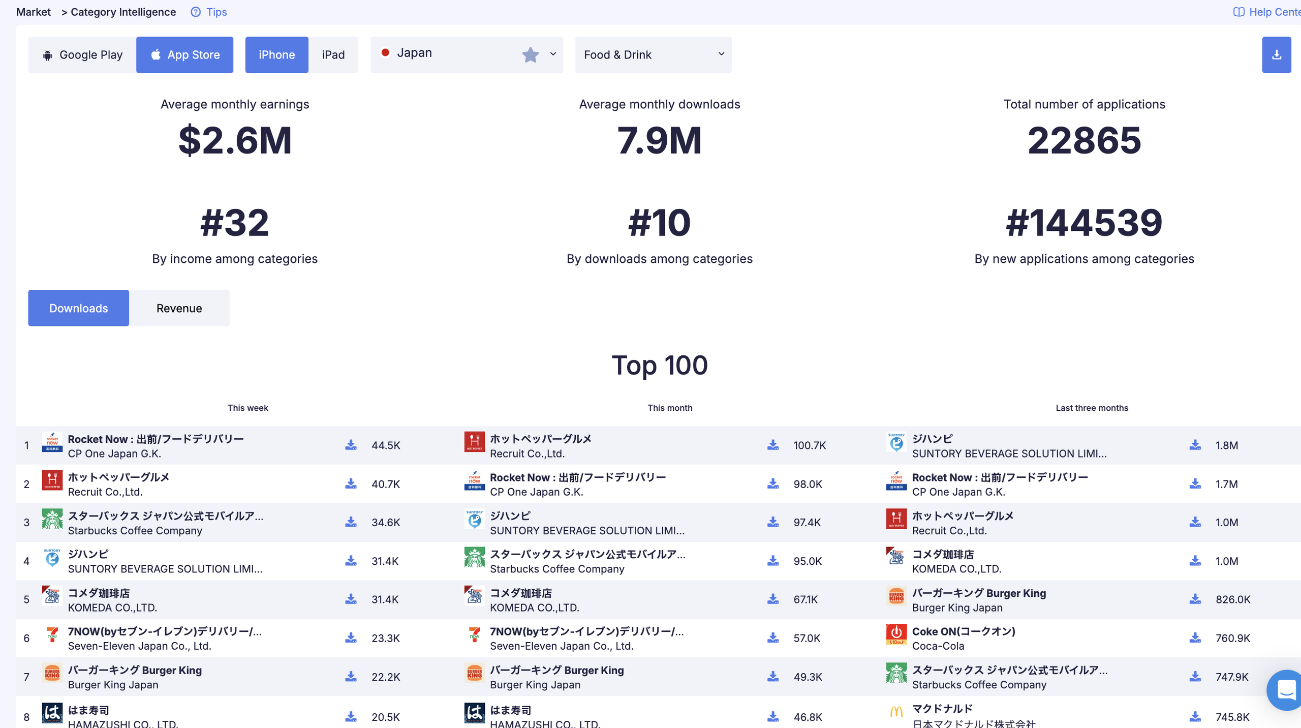Click Coke ON app icon

pyautogui.click(x=896, y=634)
